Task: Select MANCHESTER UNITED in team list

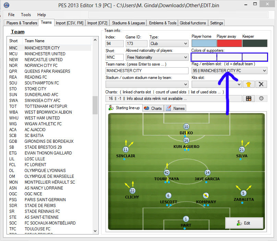Action: (x=50, y=54)
